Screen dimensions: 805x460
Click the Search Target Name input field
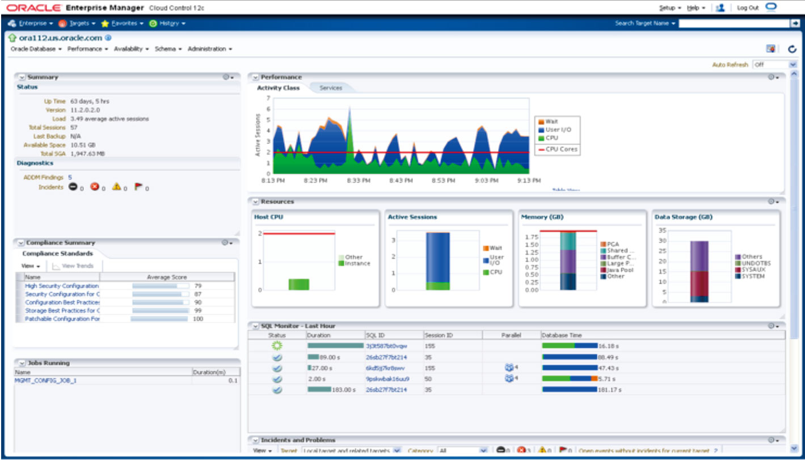tap(735, 23)
